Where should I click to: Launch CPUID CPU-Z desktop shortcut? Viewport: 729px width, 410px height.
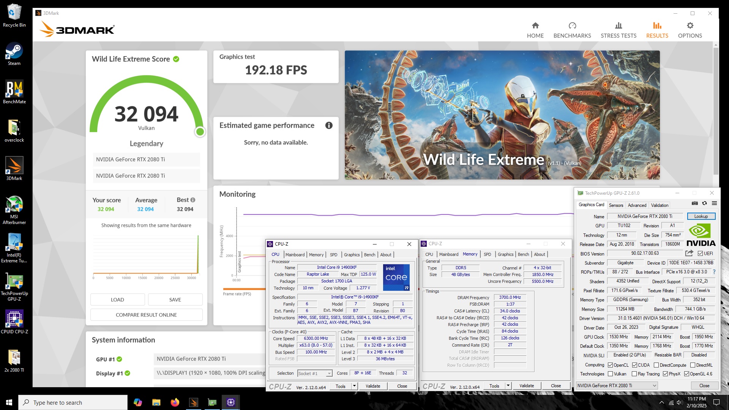[14, 322]
